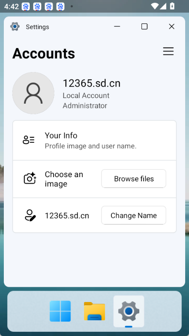Click the Change Name button
The width and height of the screenshot is (189, 336).
pyautogui.click(x=134, y=215)
